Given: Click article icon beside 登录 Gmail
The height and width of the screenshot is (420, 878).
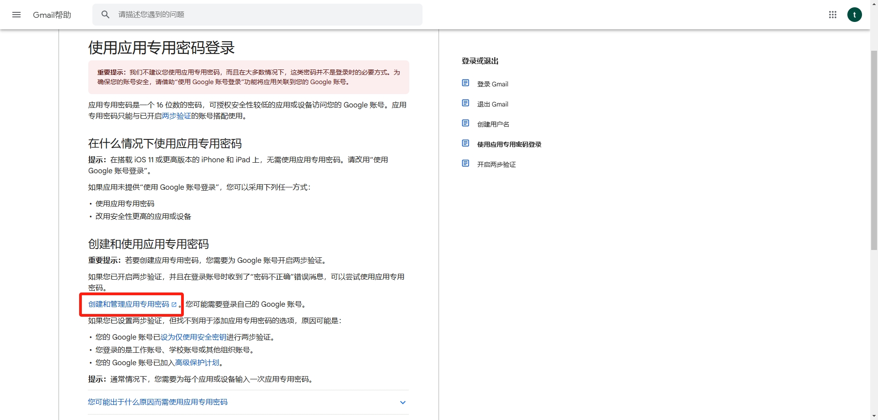Looking at the screenshot, I should (x=466, y=83).
